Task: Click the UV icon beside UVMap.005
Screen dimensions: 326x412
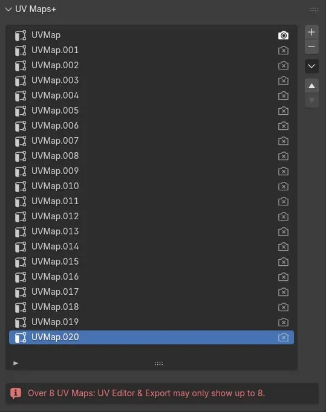Action: click(20, 111)
